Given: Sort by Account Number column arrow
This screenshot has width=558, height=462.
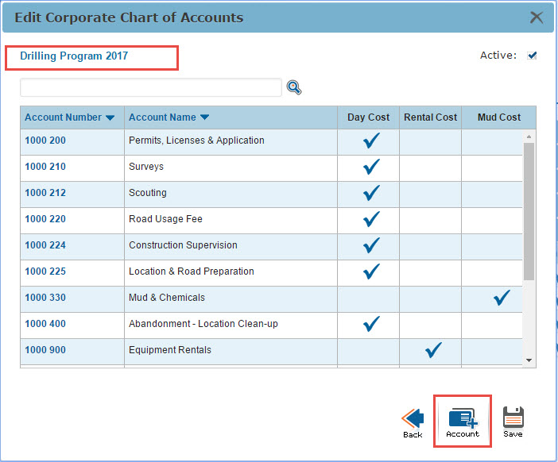Looking at the screenshot, I should pyautogui.click(x=110, y=117).
